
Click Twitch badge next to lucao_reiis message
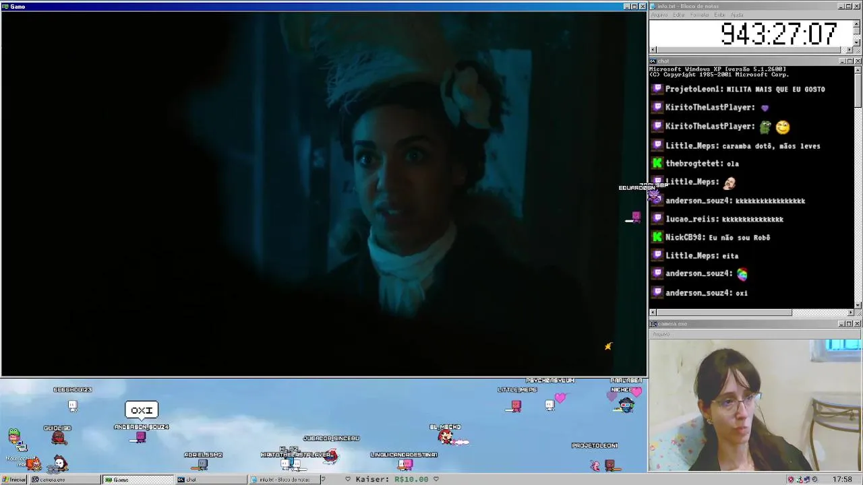click(657, 219)
